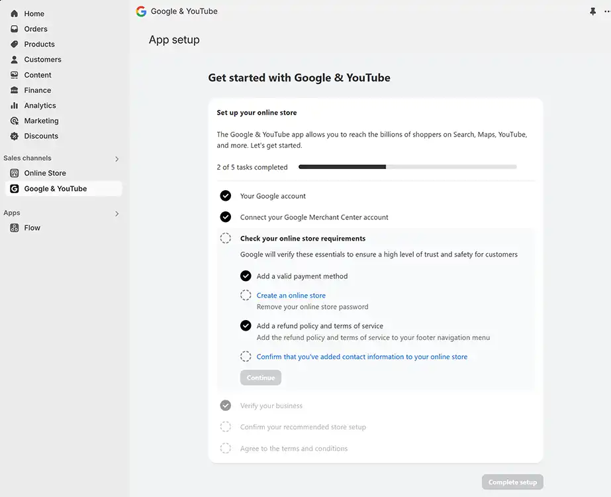The image size is (611, 497).
Task: Navigate to Customers
Action: tap(42, 59)
